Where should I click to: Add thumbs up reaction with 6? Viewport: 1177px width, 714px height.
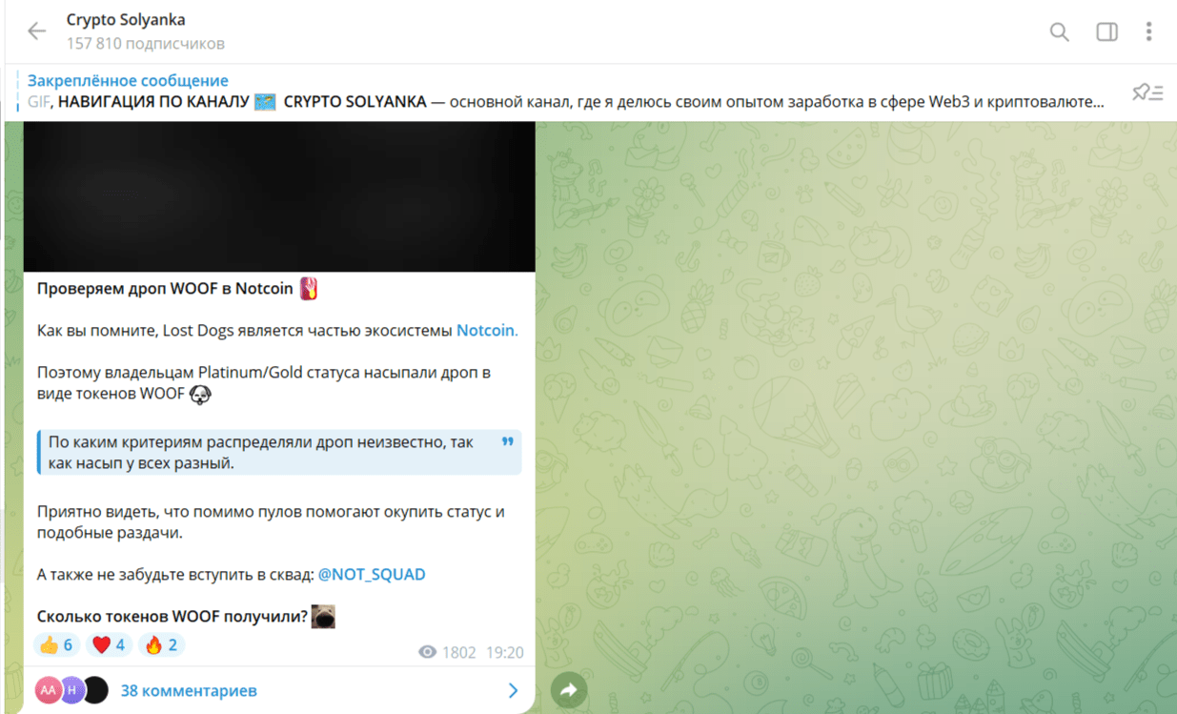tap(56, 645)
